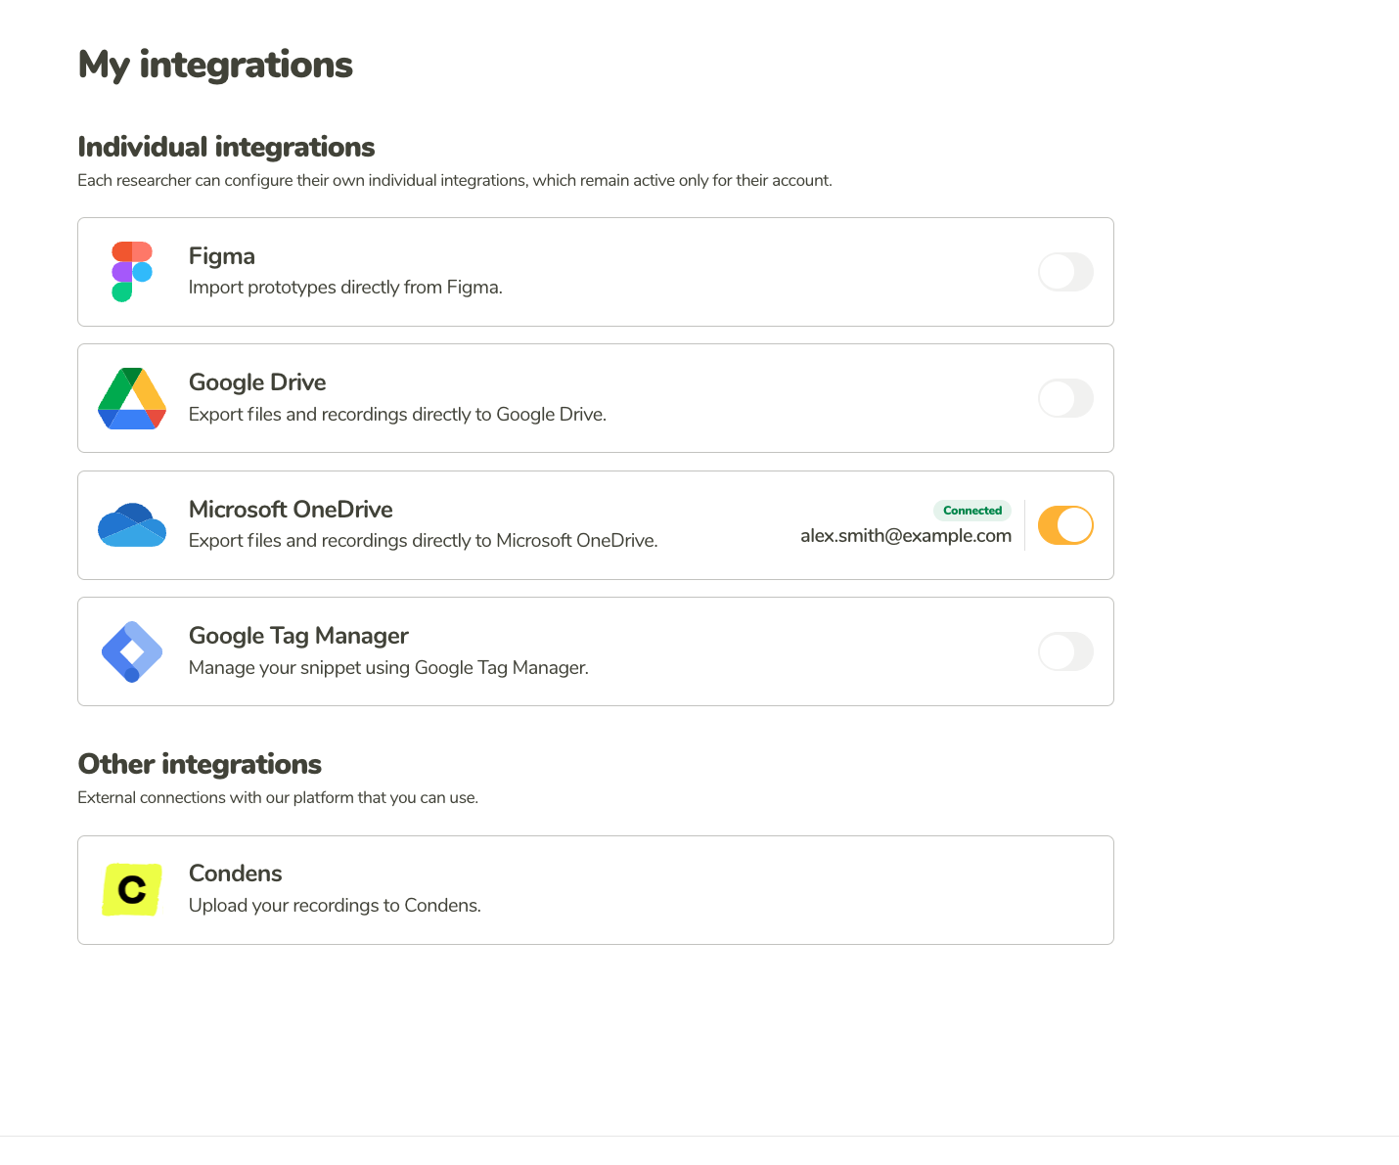Image resolution: width=1399 pixels, height=1165 pixels.
Task: Click 'Each researcher can configure' description text
Action: point(455,180)
